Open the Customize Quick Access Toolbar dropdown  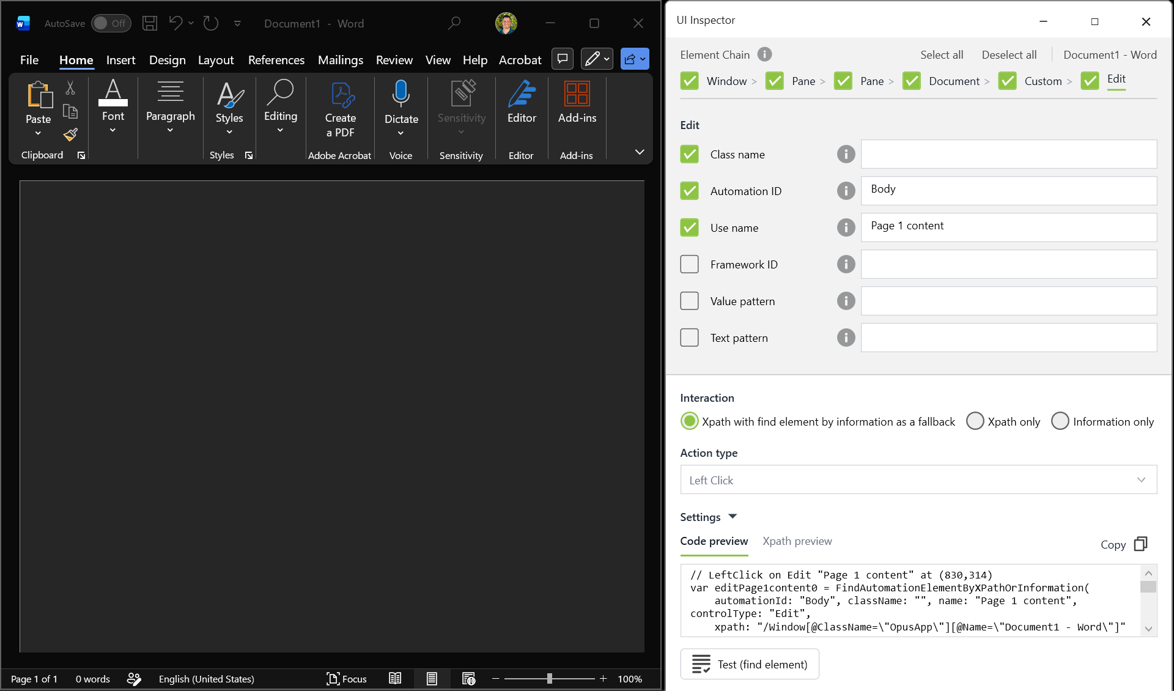click(x=237, y=23)
